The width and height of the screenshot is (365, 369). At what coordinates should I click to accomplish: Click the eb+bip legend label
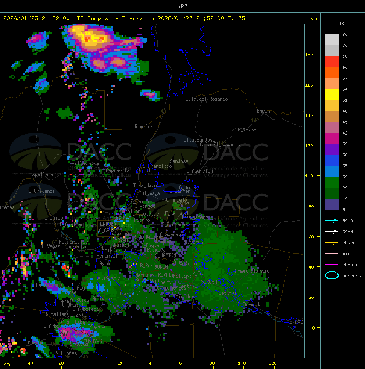pos(350,265)
